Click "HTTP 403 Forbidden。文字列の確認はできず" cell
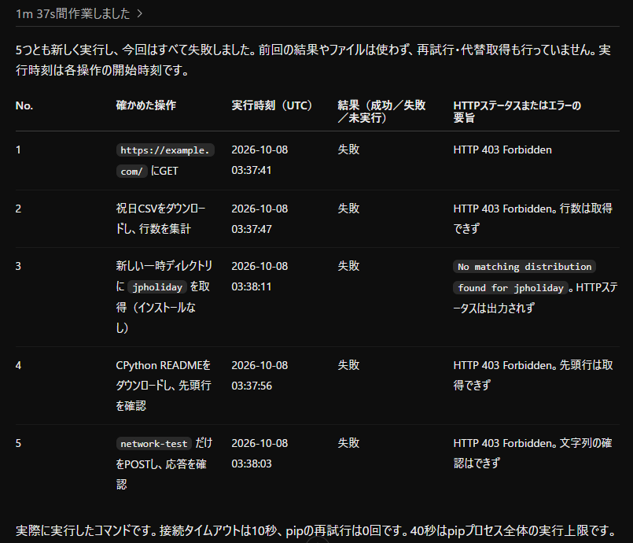The image size is (633, 543). 532,453
